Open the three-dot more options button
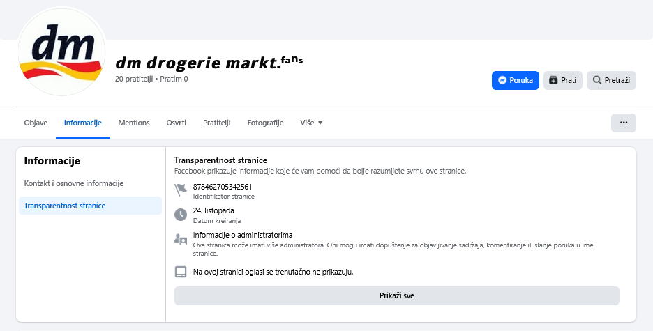Image resolution: width=653 pixels, height=331 pixels. point(623,123)
